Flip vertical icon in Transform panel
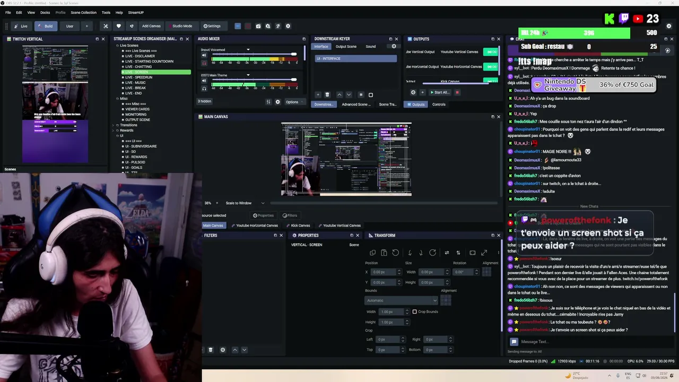679x382 pixels. coord(458,253)
